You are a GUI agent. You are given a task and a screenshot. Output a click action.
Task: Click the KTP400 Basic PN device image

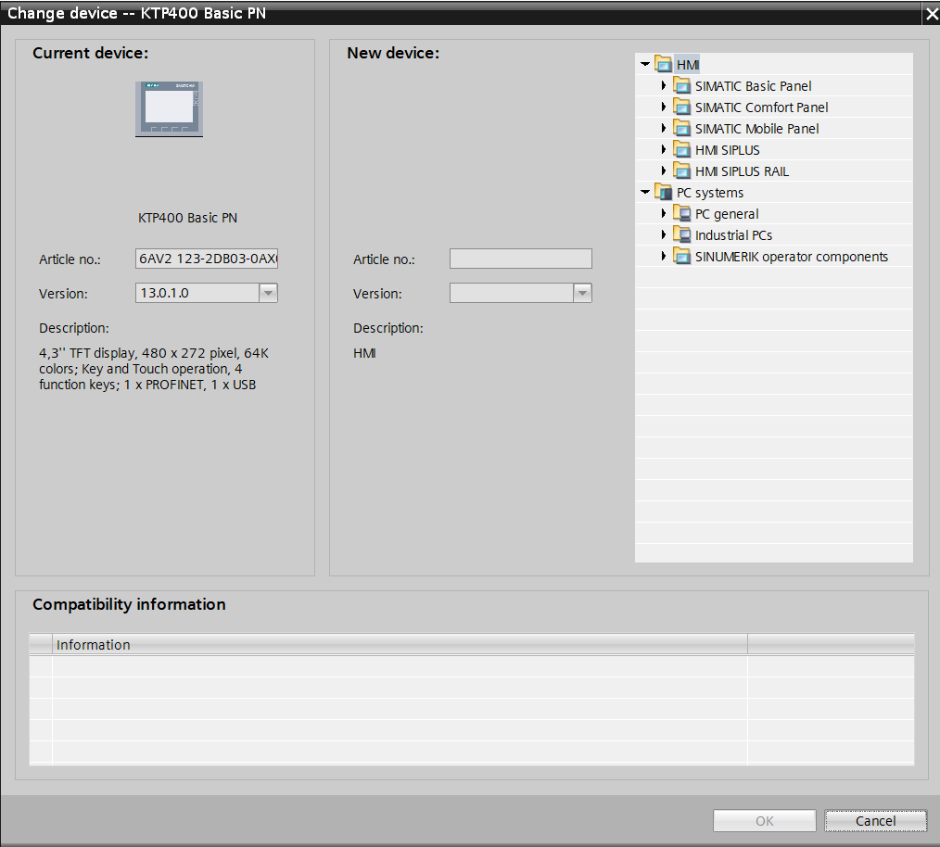tap(169, 109)
